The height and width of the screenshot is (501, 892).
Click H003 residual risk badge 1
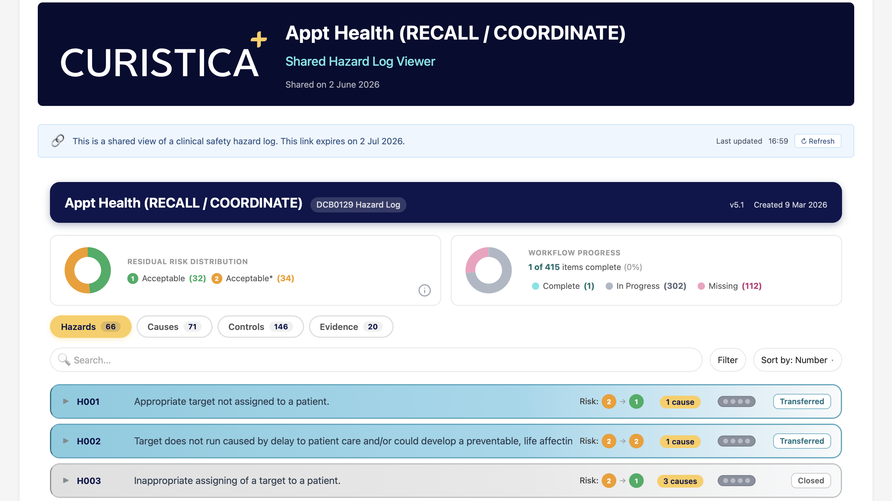coord(636,481)
